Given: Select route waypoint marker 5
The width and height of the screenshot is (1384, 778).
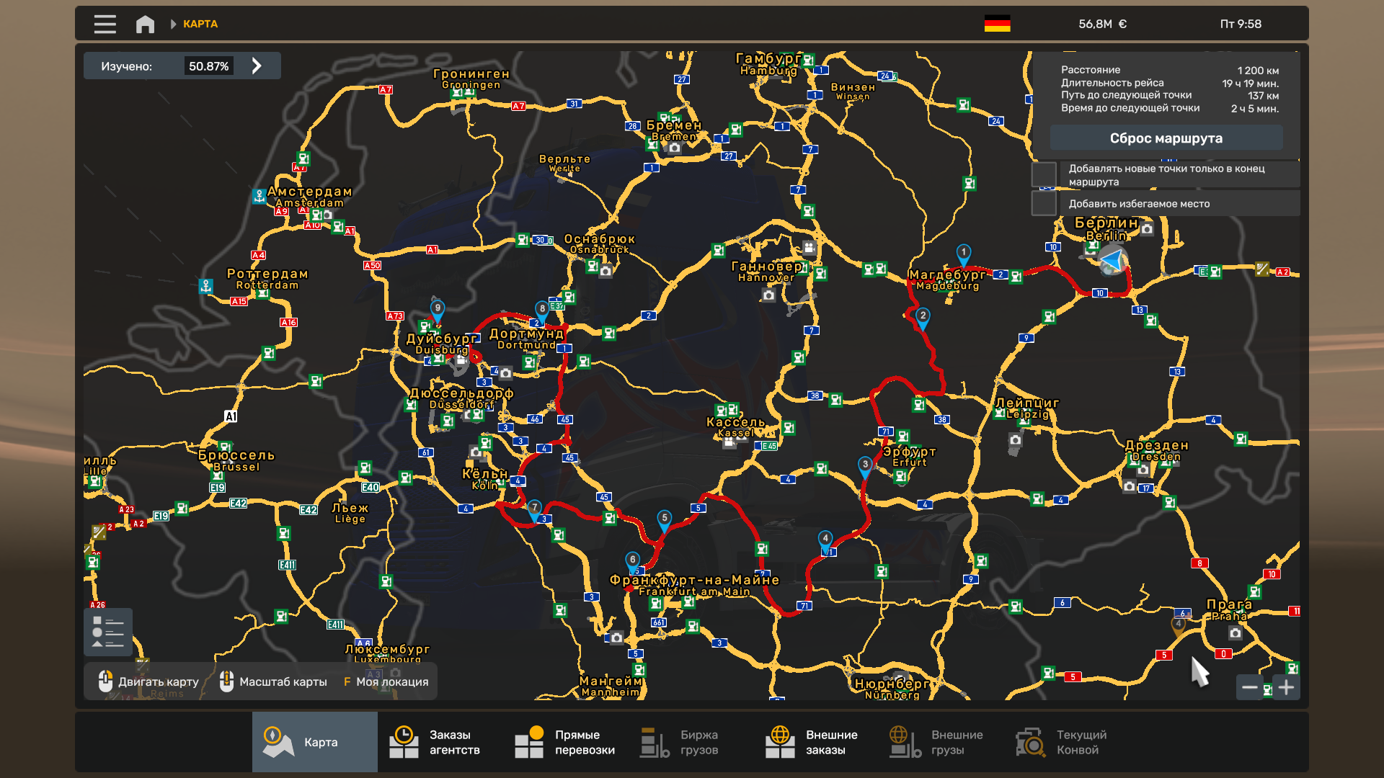Looking at the screenshot, I should (x=665, y=519).
